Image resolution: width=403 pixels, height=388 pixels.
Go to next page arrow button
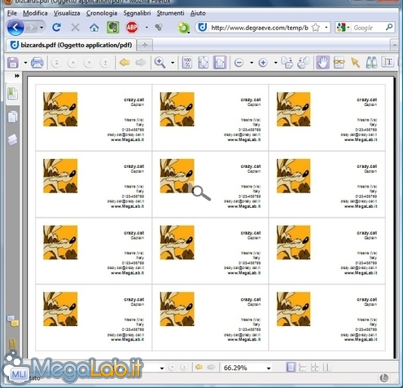tap(89, 63)
